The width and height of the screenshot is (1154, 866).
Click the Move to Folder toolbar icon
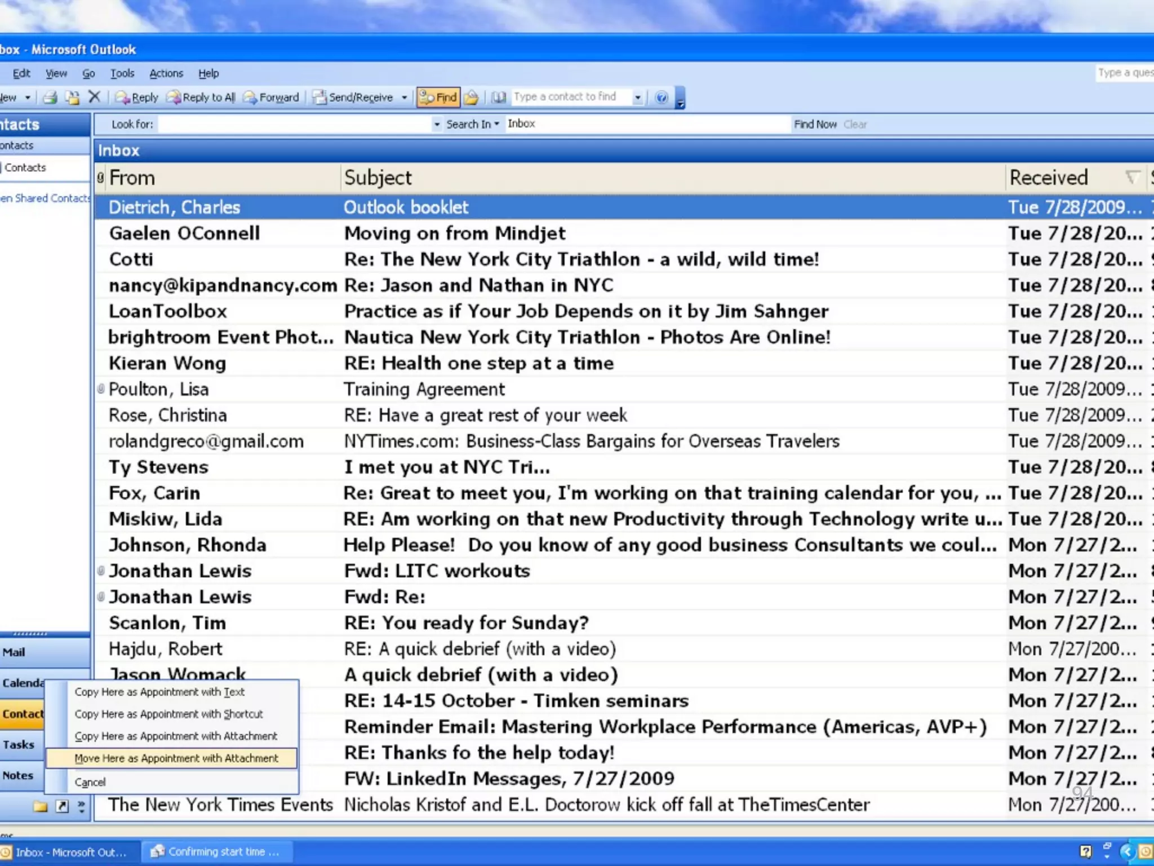point(72,98)
